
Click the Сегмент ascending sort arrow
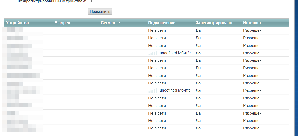119,22
